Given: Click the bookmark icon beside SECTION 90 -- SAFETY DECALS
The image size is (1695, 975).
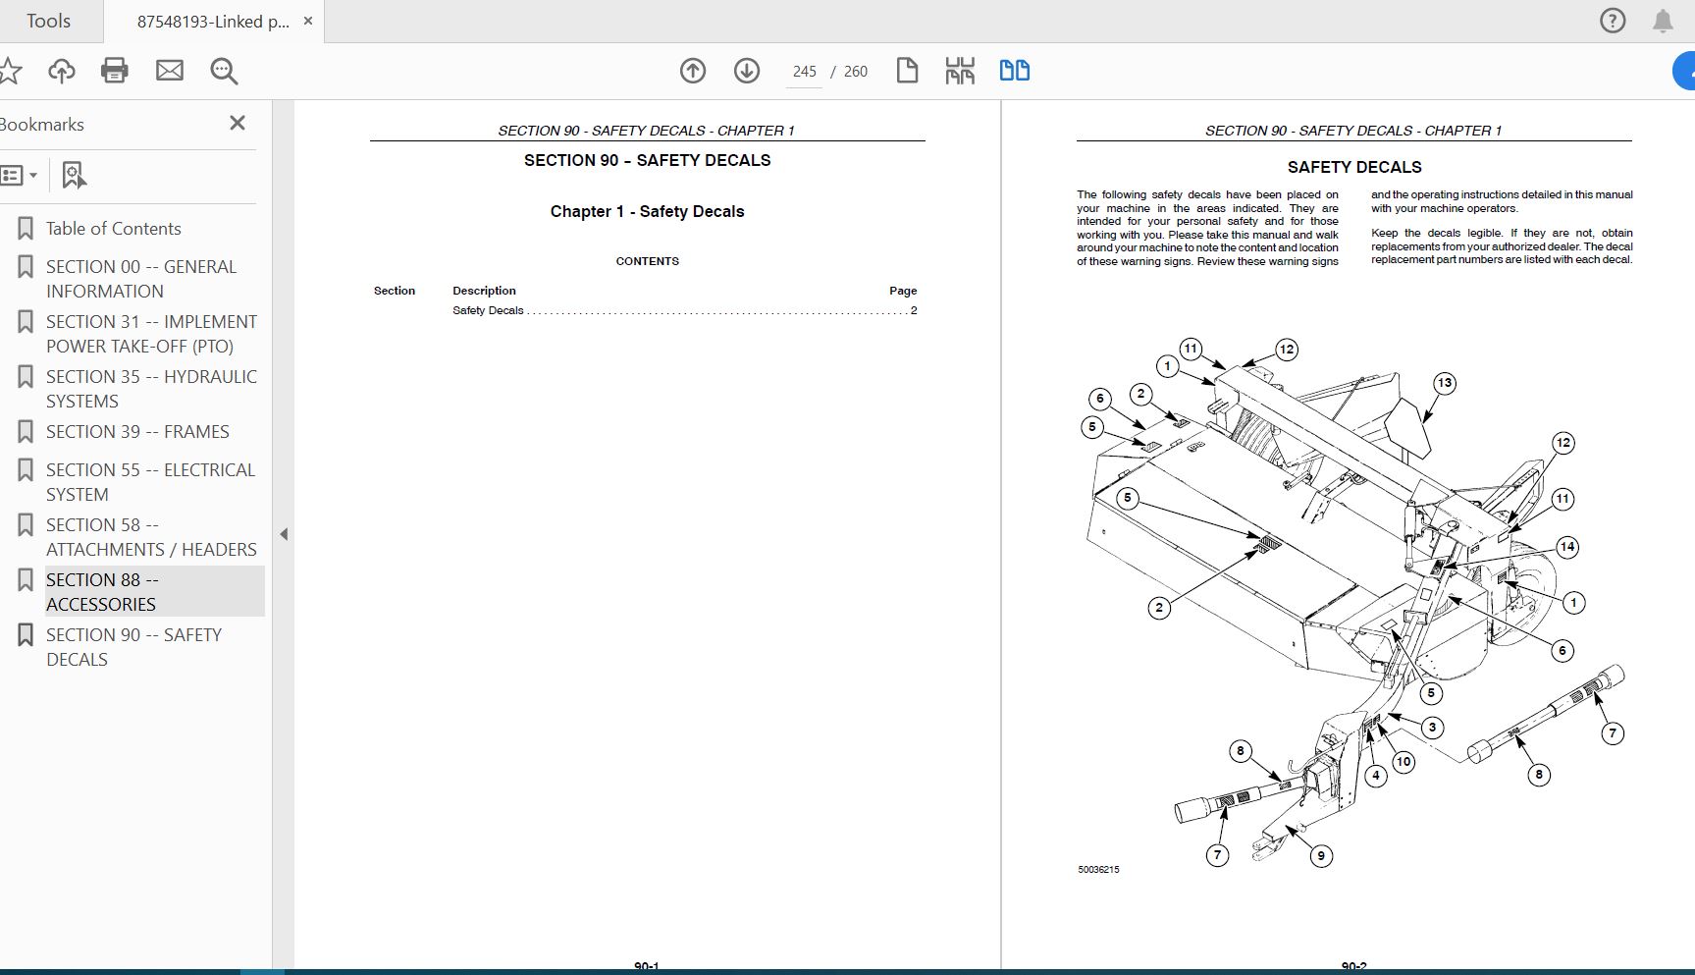Looking at the screenshot, I should [x=26, y=635].
